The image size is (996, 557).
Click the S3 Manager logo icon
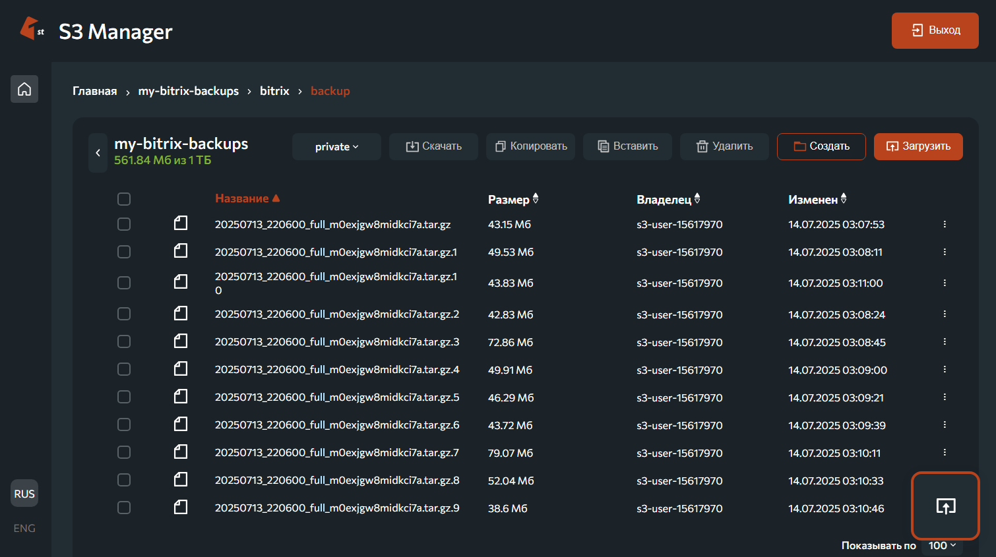click(32, 29)
